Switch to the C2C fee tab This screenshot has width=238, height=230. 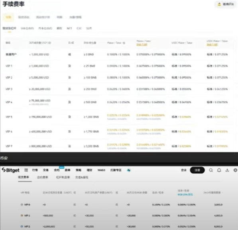[79, 28]
